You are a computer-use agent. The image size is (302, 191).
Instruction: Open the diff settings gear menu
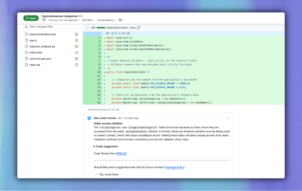121,20
